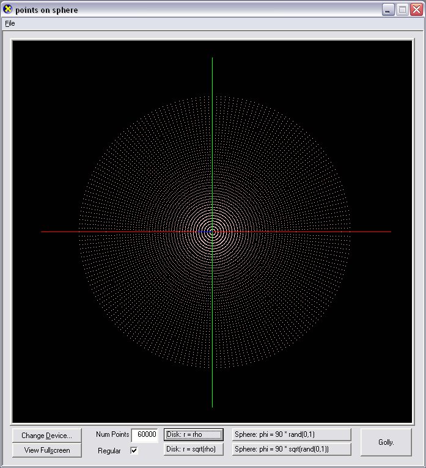Click the Regular label text

(x=109, y=451)
